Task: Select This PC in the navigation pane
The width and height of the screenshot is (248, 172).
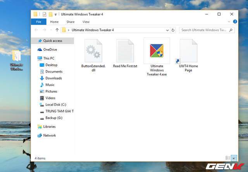Action: [x=46, y=58]
